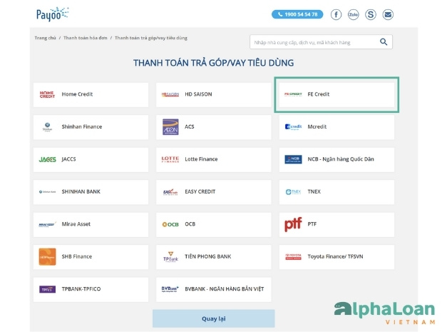Select Home Credit provider label
Image resolution: width=442 pixels, height=332 pixels.
pyautogui.click(x=77, y=94)
